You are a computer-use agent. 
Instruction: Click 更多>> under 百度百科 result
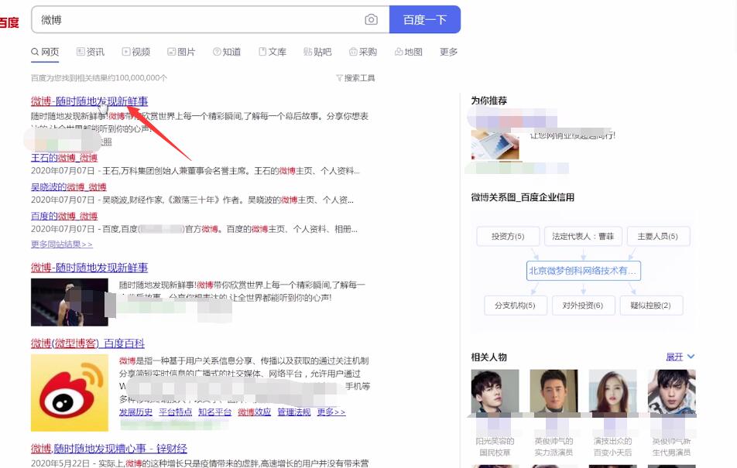click(331, 412)
